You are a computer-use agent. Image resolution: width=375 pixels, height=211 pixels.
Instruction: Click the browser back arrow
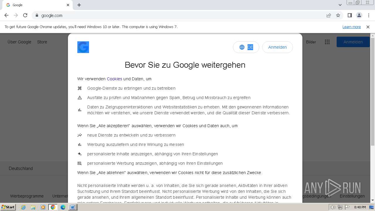pos(6,15)
